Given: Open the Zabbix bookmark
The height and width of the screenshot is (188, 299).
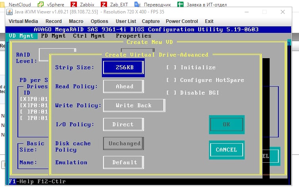Looking at the screenshot, I should [x=82, y=4].
